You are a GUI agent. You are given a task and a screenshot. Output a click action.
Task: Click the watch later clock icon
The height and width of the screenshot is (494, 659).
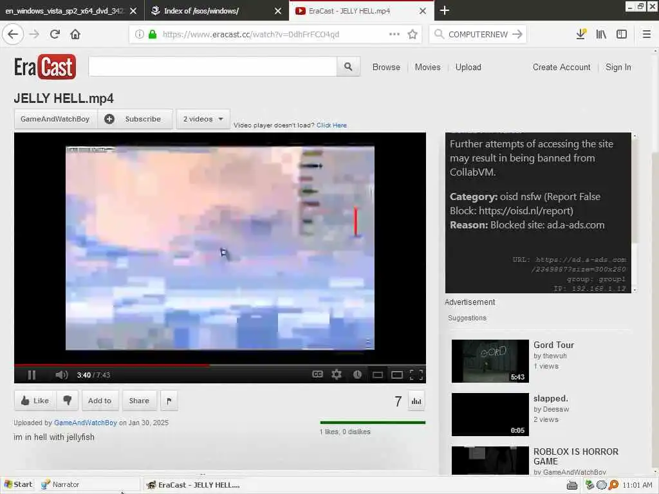click(357, 374)
